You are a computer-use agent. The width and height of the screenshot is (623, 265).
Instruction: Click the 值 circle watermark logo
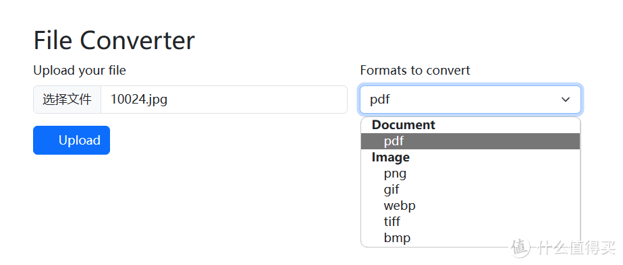coord(521,248)
